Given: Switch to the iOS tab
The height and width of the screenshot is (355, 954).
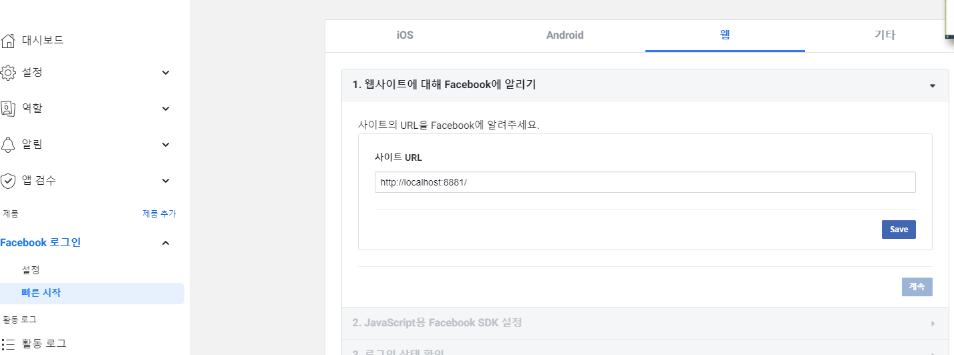Looking at the screenshot, I should click(405, 35).
